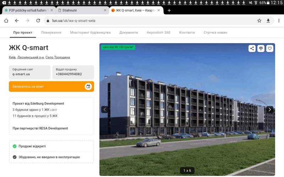This screenshot has height=177, width=284.
Task: Close the Stiahnuté tab
Action: (105, 10)
